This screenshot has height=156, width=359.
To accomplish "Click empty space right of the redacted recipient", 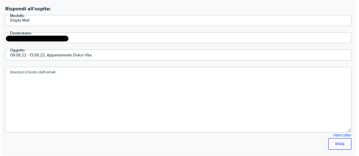I will [209, 38].
